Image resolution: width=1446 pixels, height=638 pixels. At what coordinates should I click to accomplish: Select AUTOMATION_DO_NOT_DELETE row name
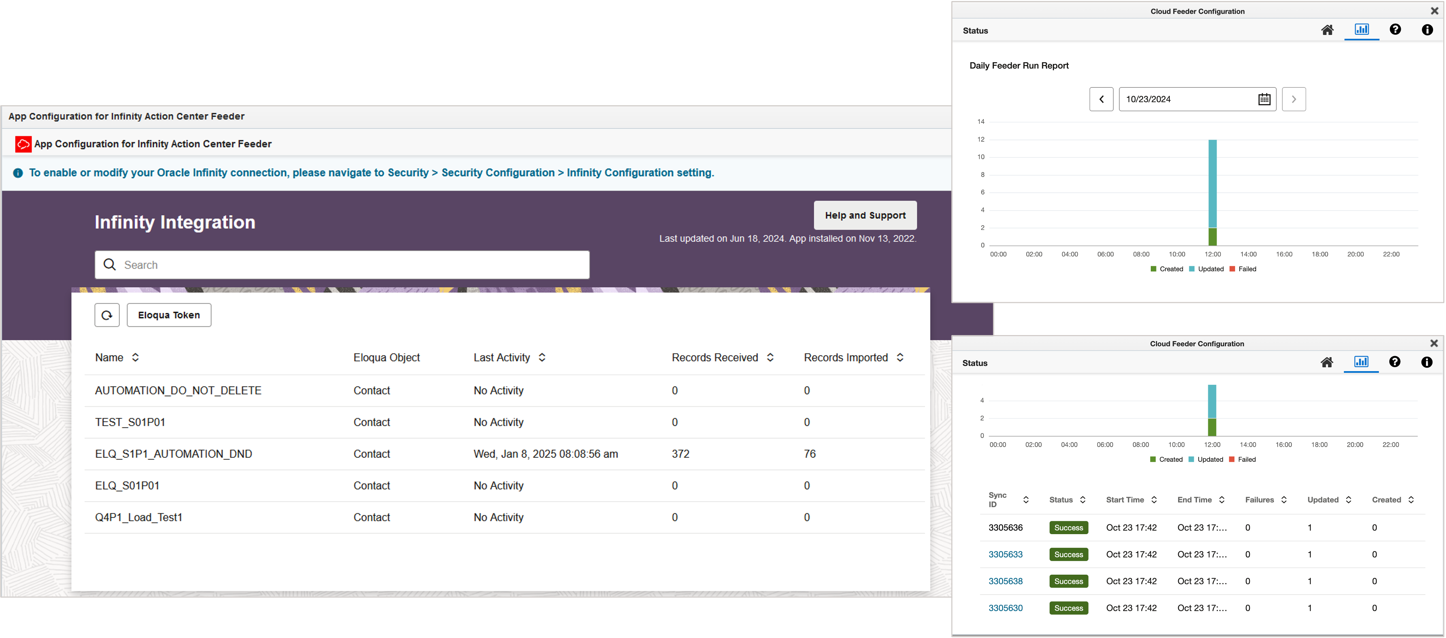[x=178, y=391]
